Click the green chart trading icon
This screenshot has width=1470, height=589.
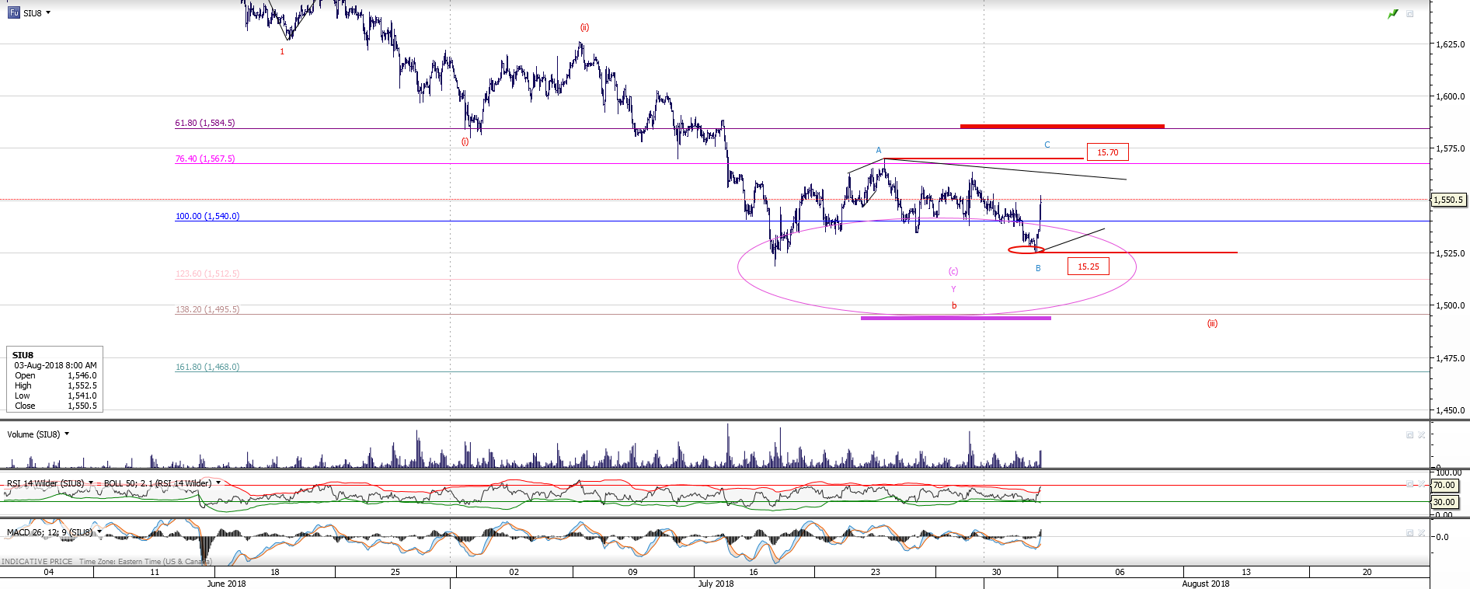point(1392,13)
